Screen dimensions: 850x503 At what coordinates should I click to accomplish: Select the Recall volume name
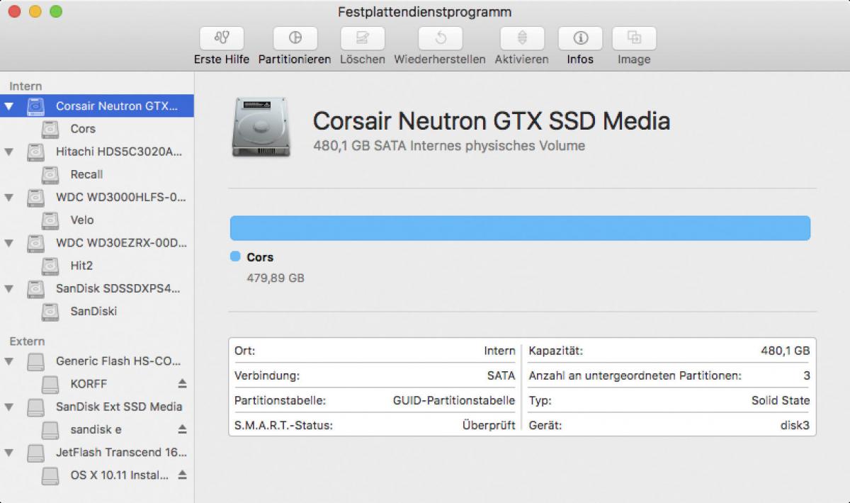[x=86, y=174]
